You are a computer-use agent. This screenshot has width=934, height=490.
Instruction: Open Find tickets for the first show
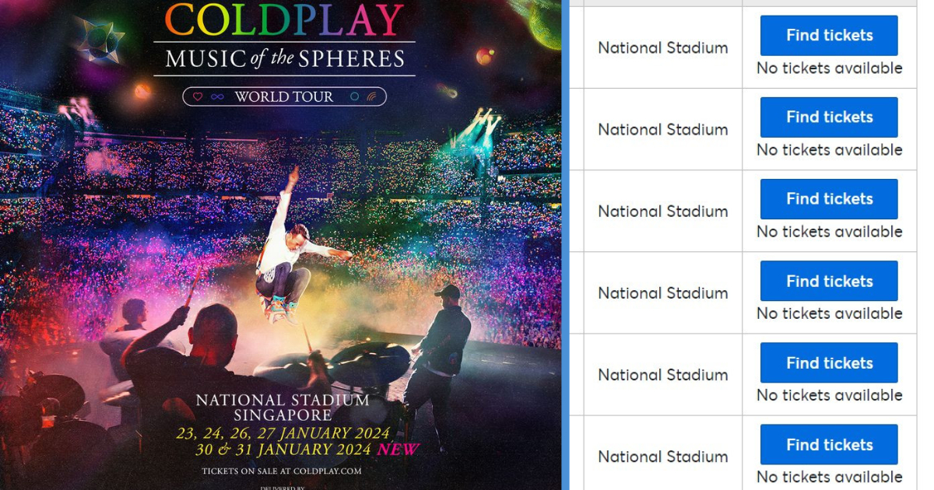828,35
